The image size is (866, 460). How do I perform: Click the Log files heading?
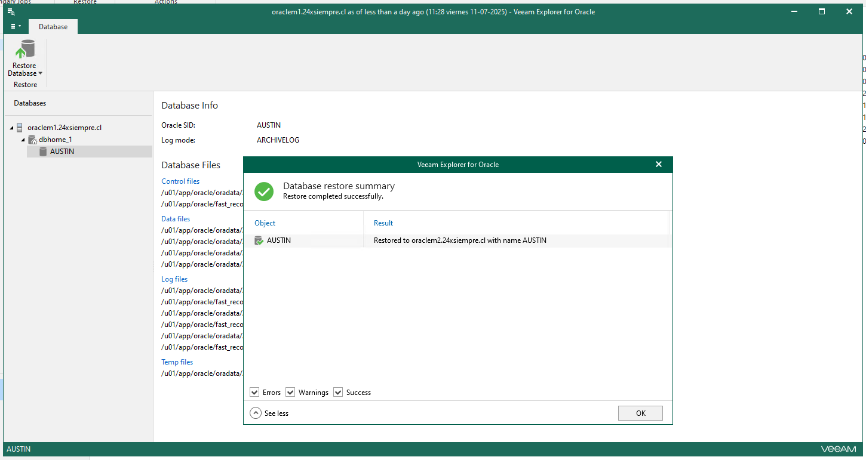pos(174,279)
